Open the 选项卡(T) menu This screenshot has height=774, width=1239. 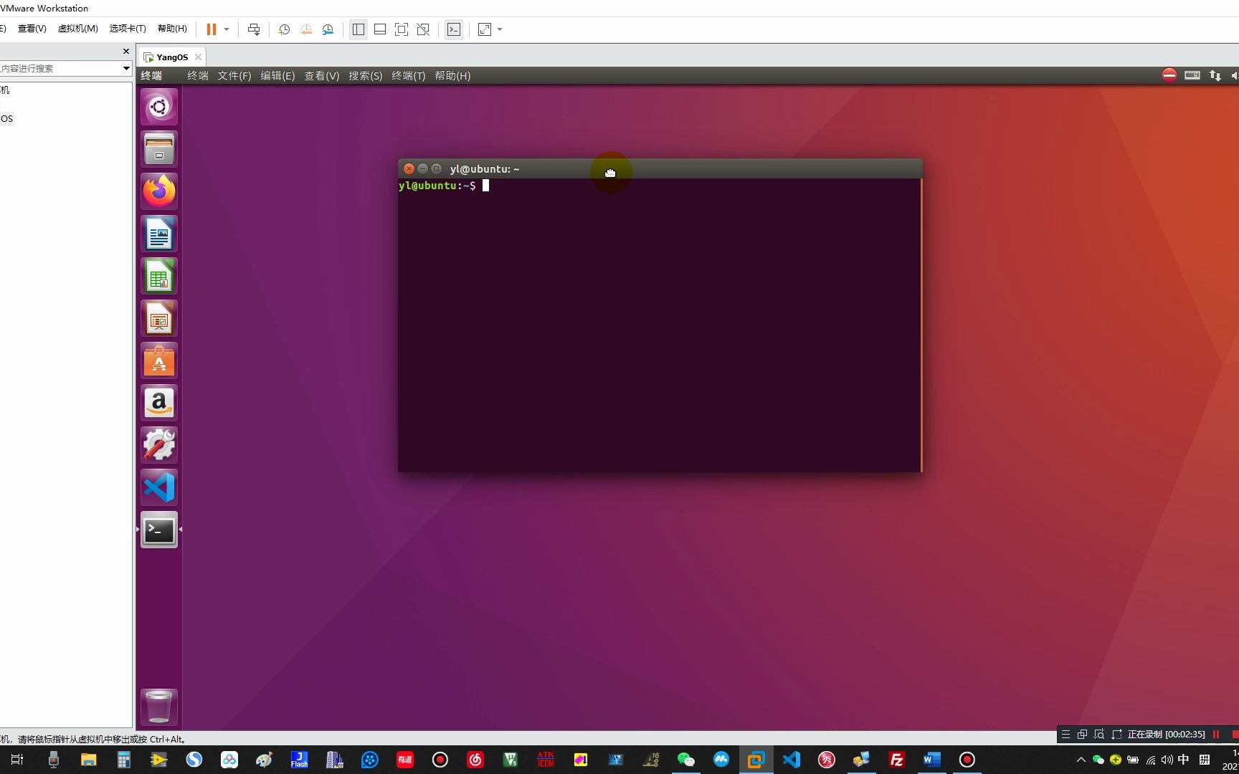(128, 29)
